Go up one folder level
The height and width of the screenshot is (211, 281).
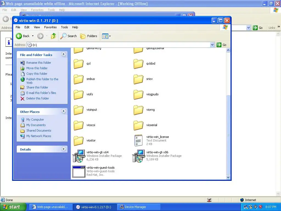coord(54,36)
